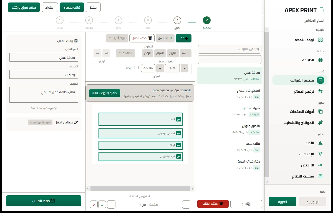The height and width of the screenshot is (213, 333).
Task: Click صمّم فوق ورقتك button
Action: 24,7
